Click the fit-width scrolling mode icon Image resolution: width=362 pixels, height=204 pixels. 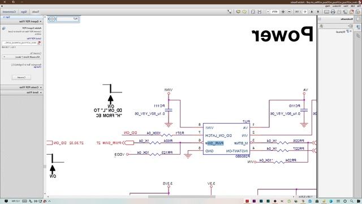coord(260,11)
